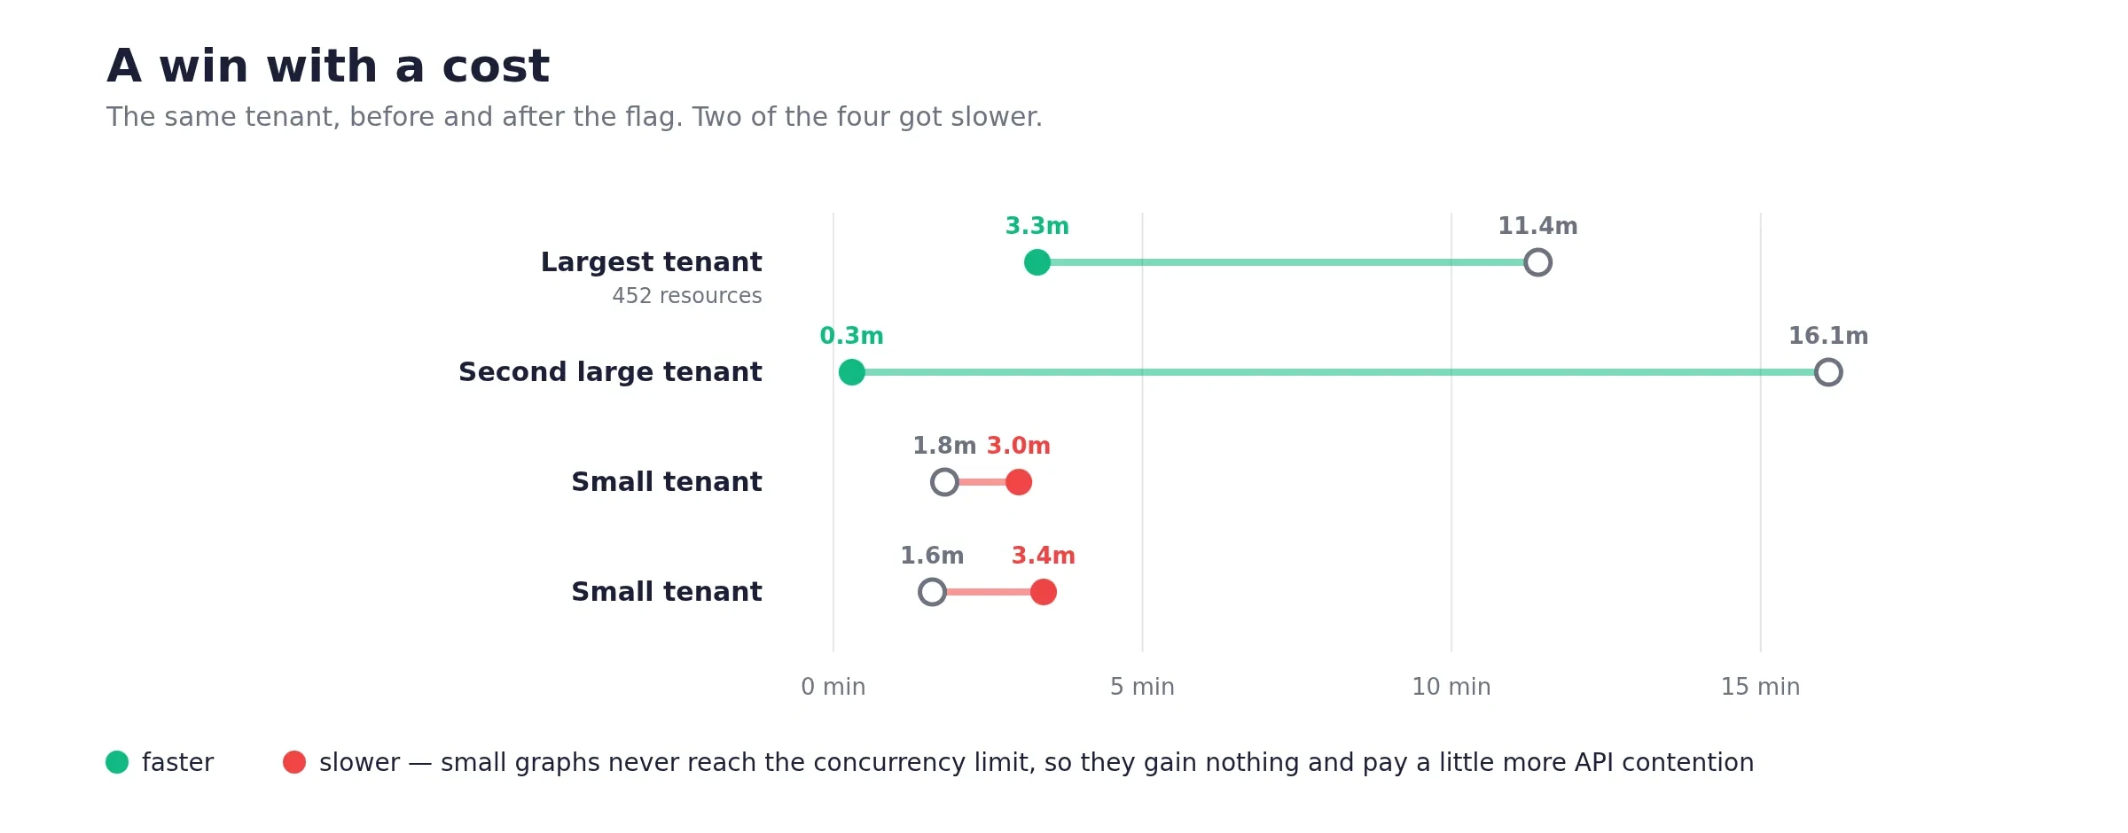Click the chart title A win with a cost
Viewport: 2128px width, 833px height.
pos(328,66)
